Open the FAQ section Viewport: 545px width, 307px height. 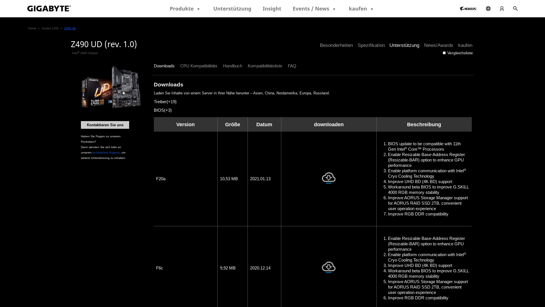click(292, 66)
